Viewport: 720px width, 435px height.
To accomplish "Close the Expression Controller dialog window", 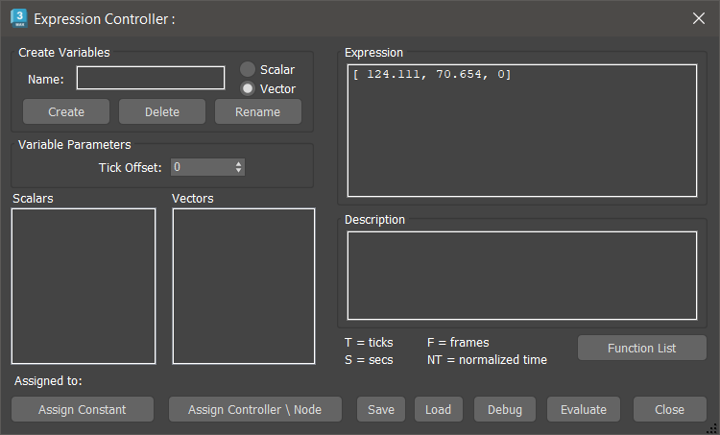I will tap(698, 18).
